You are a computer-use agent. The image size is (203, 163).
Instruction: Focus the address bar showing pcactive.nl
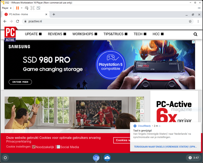click(x=108, y=21)
